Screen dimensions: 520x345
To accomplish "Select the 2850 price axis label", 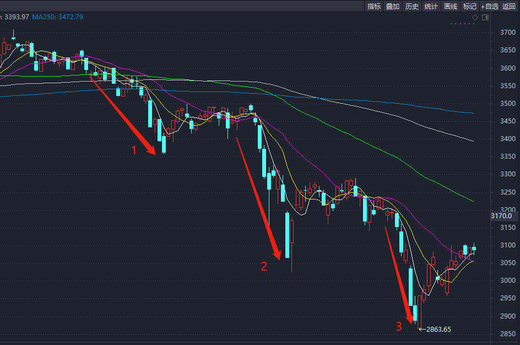I will 508,334.
